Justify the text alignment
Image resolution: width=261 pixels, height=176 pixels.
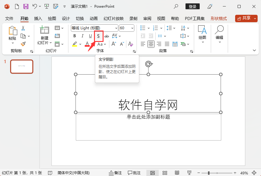click(x=167, y=44)
